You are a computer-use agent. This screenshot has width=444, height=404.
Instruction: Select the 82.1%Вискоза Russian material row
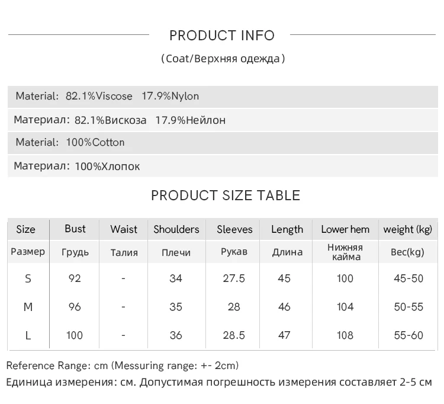point(223,120)
